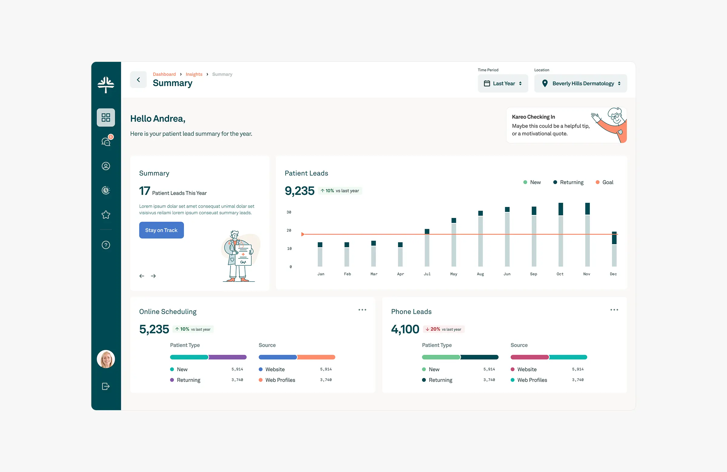Open the user profile icon in sidebar
The width and height of the screenshot is (727, 472).
tap(106, 166)
